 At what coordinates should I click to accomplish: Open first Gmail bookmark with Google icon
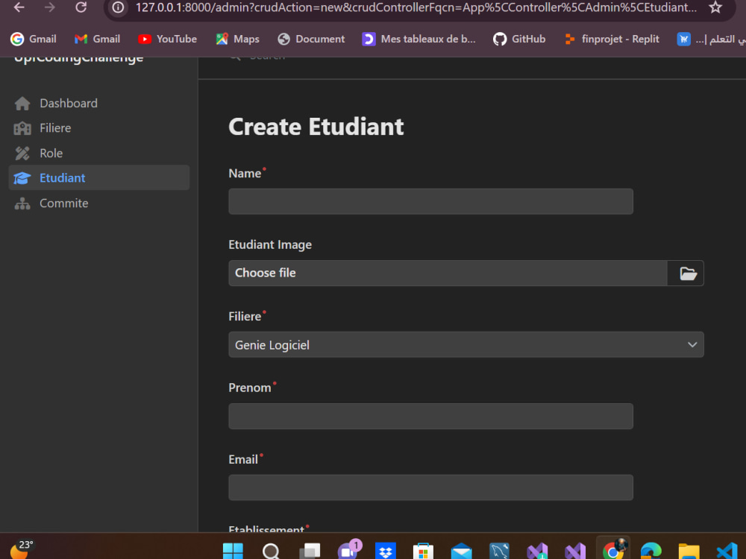click(x=34, y=39)
